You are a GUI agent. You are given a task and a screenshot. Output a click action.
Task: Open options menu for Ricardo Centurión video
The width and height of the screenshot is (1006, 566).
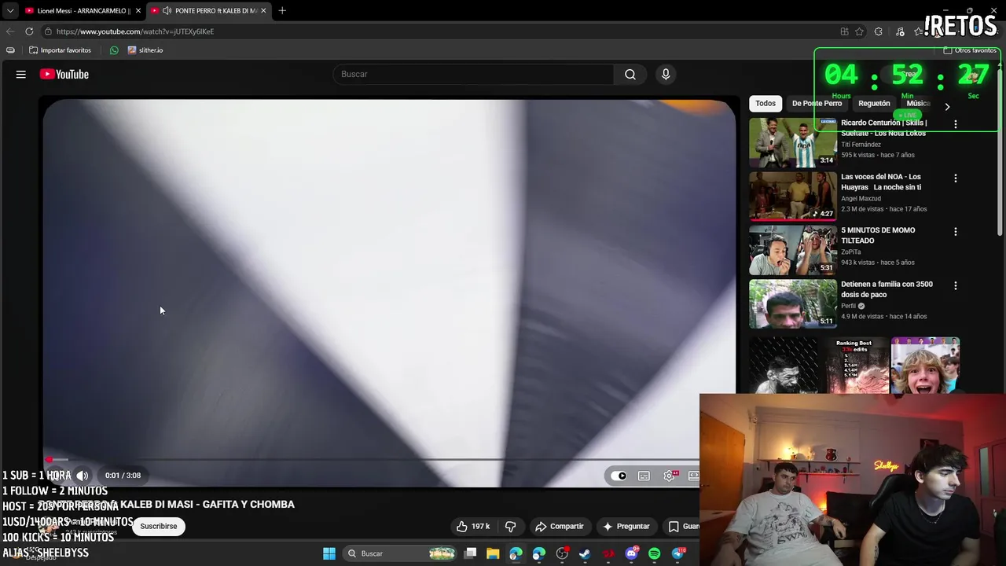click(x=956, y=124)
